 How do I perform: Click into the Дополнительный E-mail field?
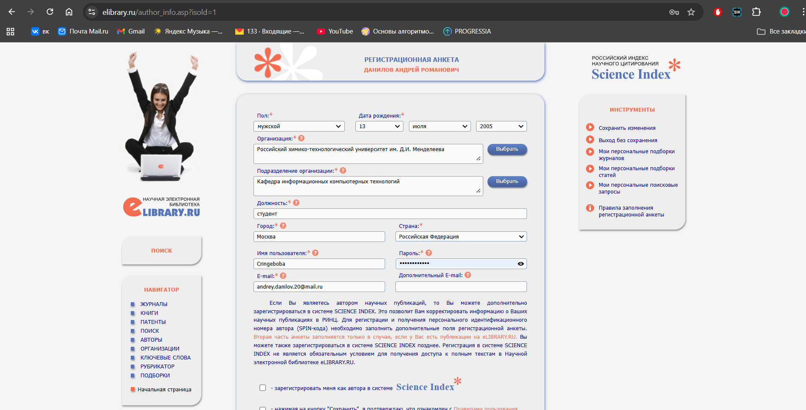[x=461, y=287]
